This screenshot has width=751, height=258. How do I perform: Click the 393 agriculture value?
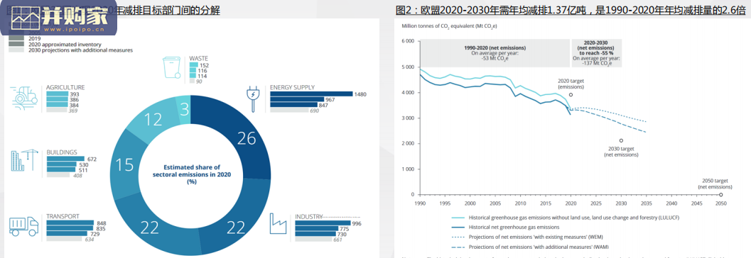tap(74, 94)
